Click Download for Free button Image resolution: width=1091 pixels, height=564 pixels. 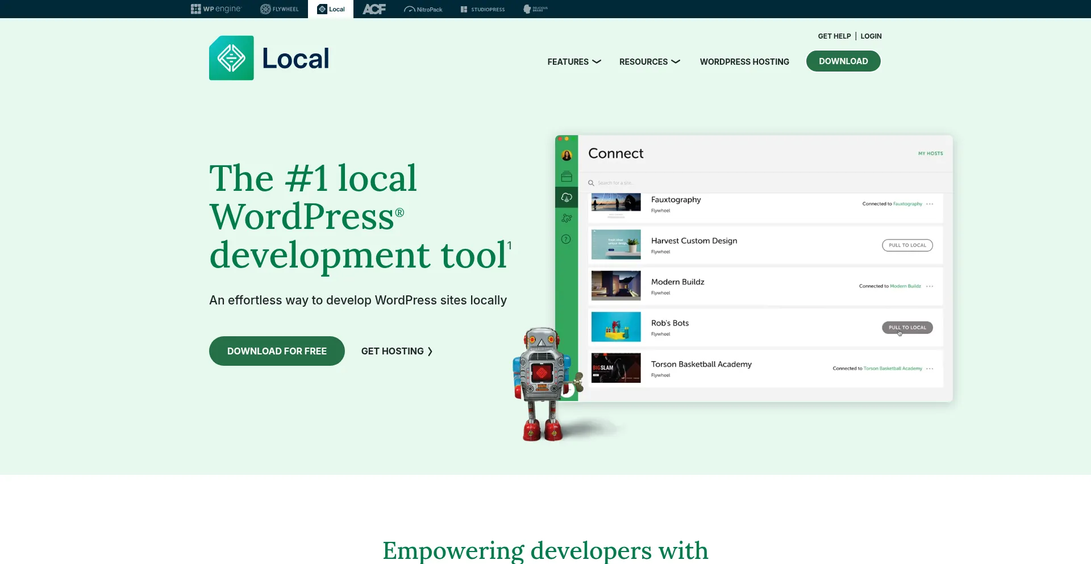[277, 351]
